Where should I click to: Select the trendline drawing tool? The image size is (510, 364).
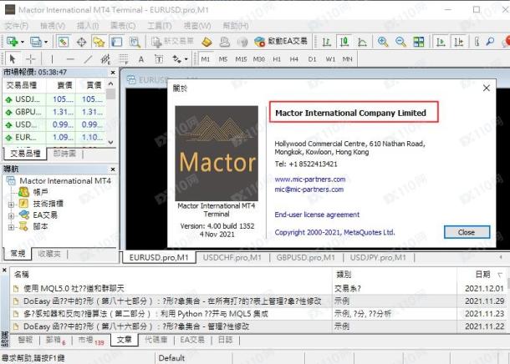coord(88,59)
